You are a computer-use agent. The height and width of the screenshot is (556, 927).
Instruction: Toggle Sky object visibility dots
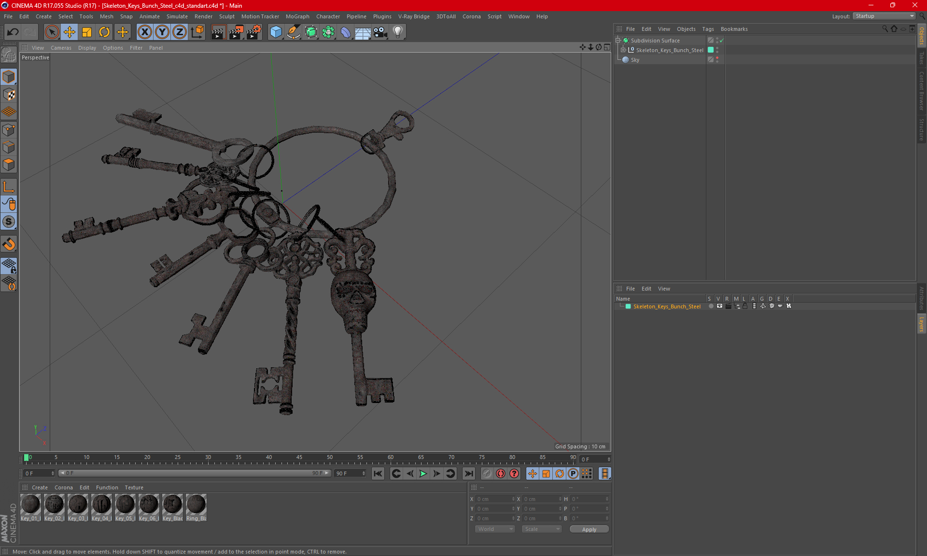click(x=717, y=60)
